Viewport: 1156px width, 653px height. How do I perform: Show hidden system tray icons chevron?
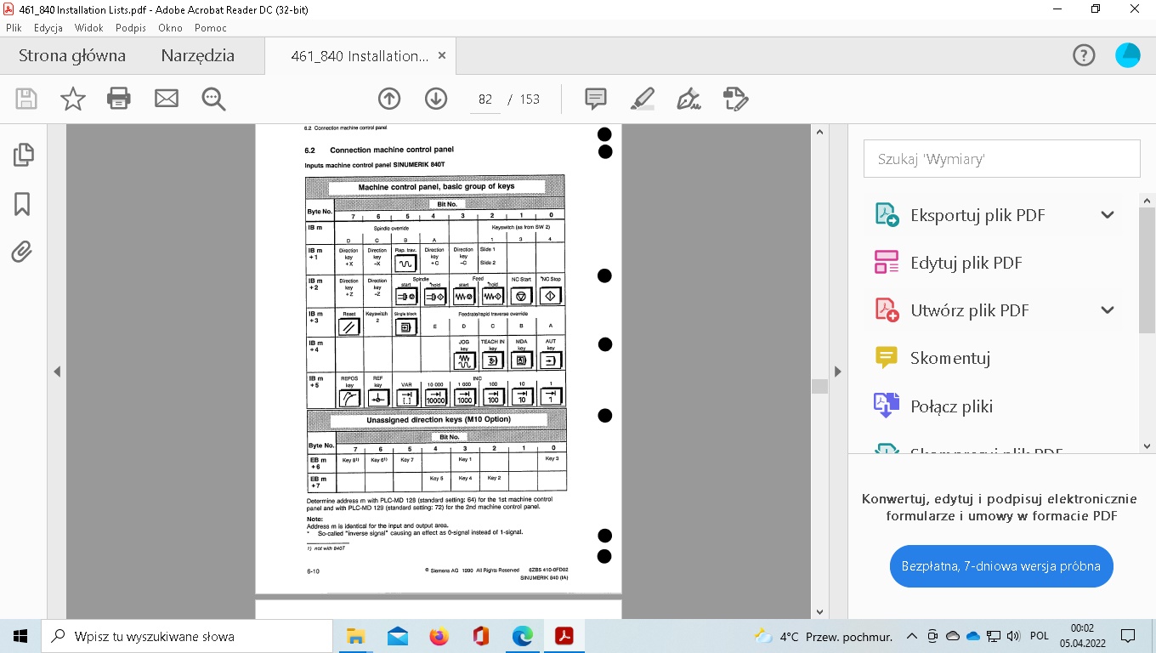[912, 636]
